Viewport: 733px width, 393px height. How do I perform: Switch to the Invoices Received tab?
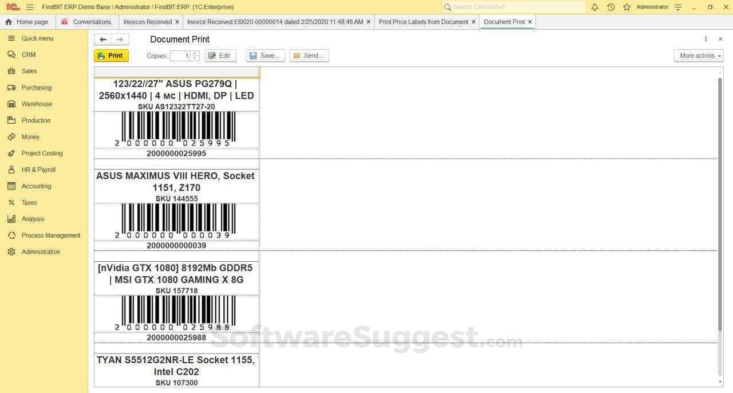148,22
